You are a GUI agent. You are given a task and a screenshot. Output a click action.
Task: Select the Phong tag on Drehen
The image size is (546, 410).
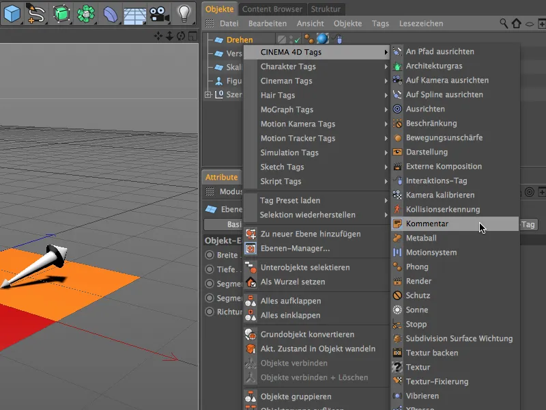tap(309, 39)
